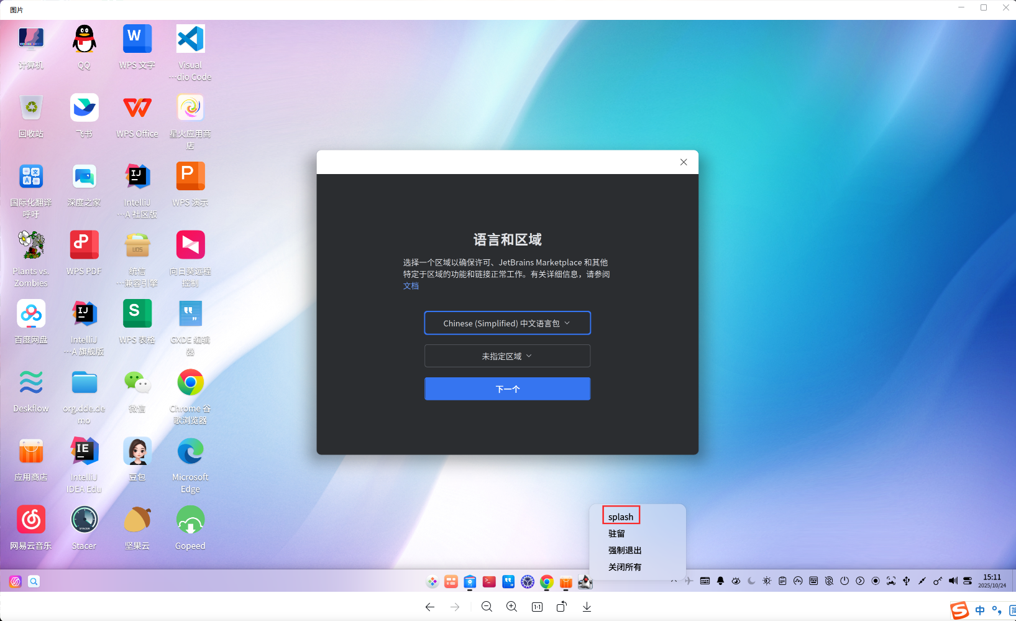The width and height of the screenshot is (1016, 621).
Task: Click the 微信 WeChat desktop icon
Action: (137, 383)
